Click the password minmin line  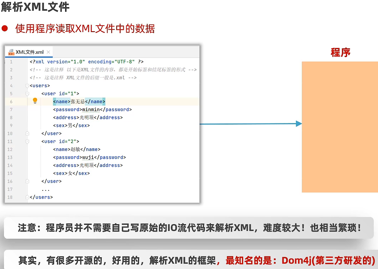[x=92, y=110]
